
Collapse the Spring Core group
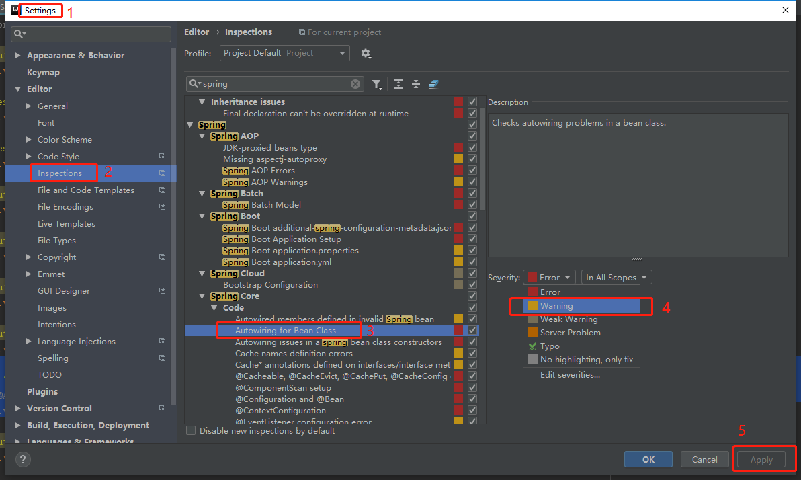(202, 296)
